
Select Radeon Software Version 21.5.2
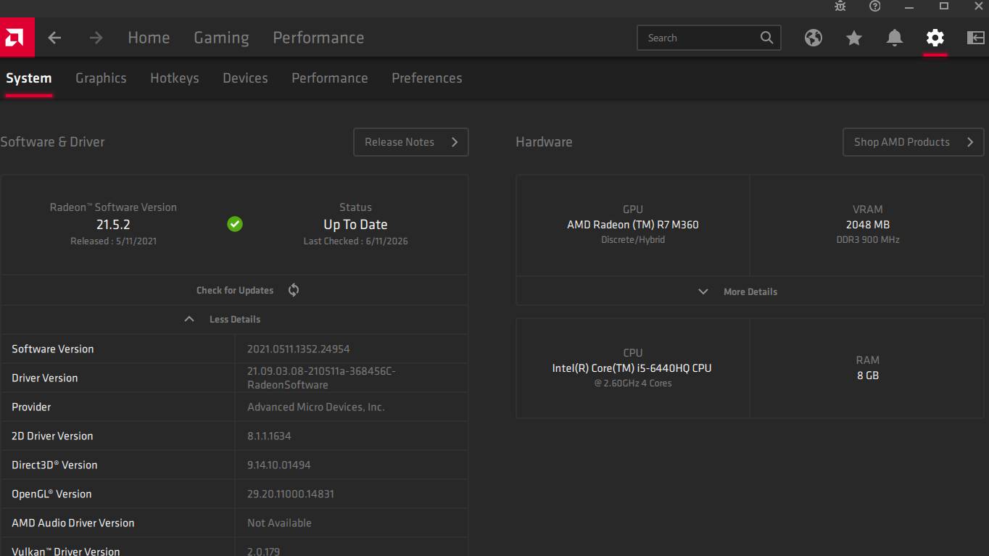(x=113, y=224)
